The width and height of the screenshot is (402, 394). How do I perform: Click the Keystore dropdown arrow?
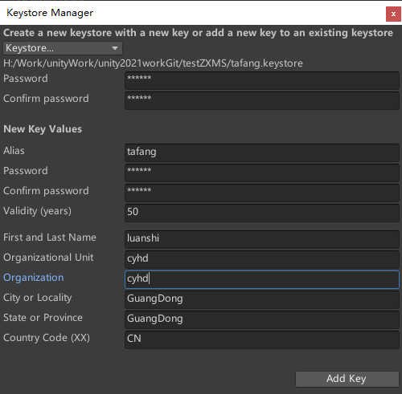115,48
